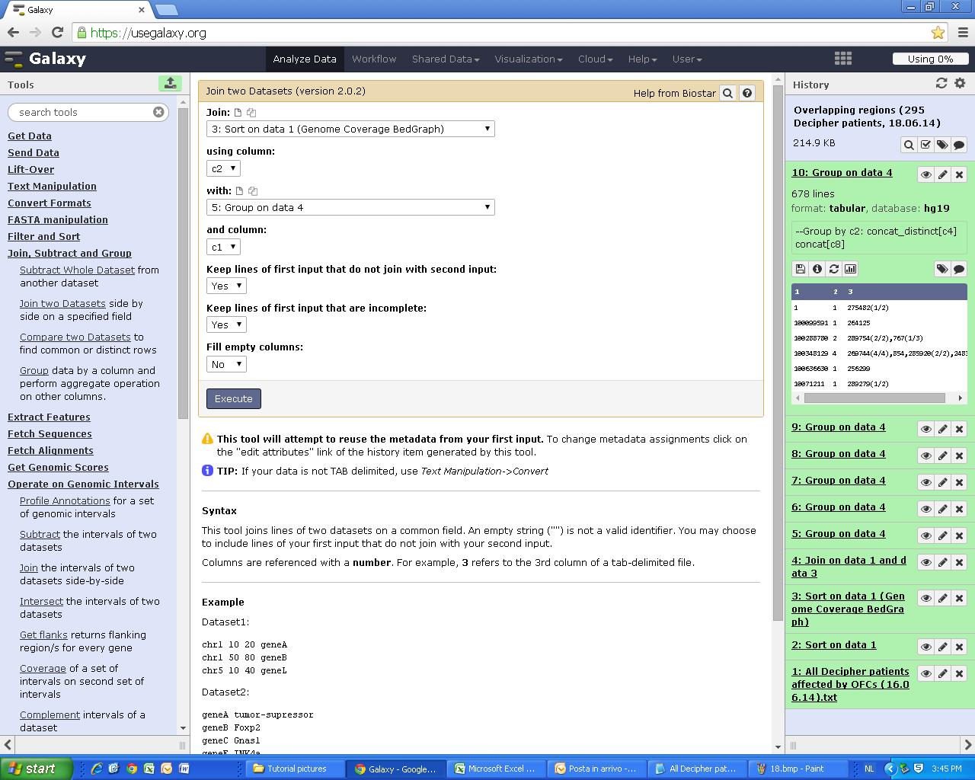Click the save/download icon for dataset 10
The height and width of the screenshot is (780, 975).
pyautogui.click(x=800, y=269)
